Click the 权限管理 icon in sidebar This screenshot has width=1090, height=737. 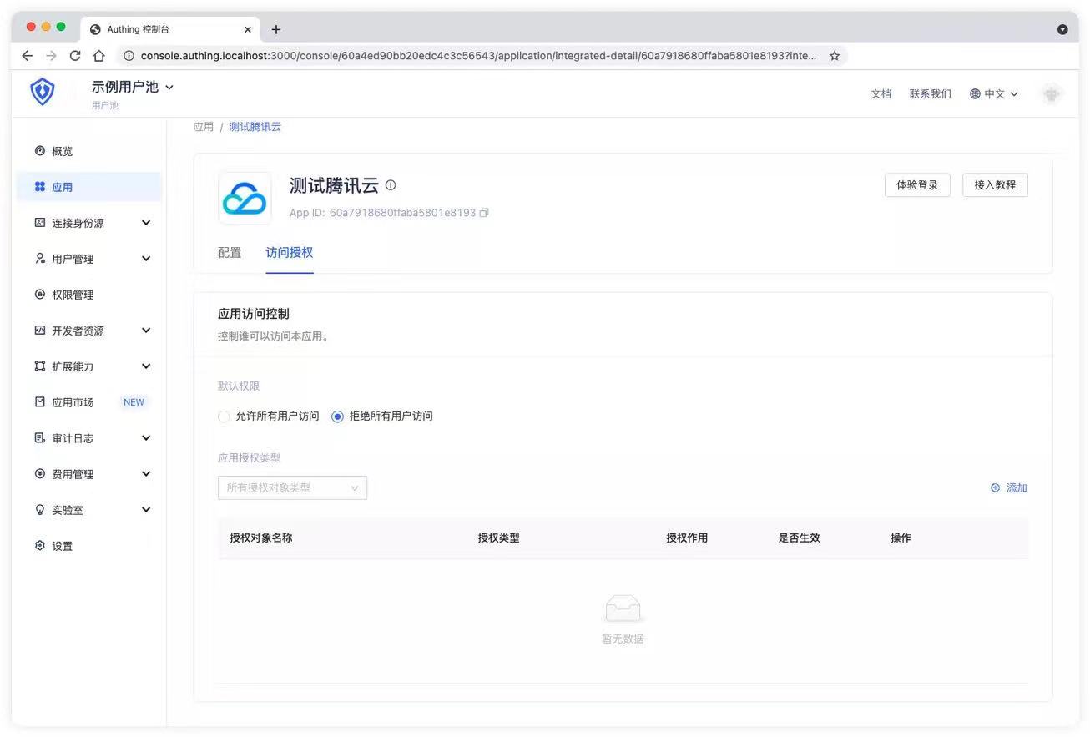(x=39, y=295)
